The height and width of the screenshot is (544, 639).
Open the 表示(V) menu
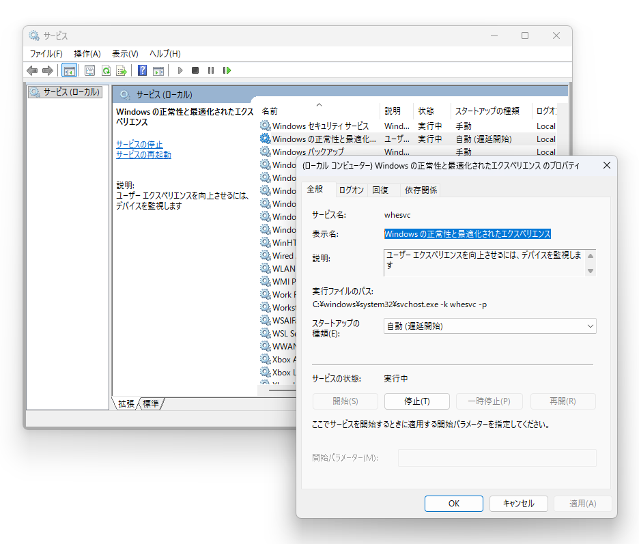[125, 53]
